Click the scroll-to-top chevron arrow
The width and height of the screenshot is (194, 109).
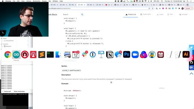191,74
